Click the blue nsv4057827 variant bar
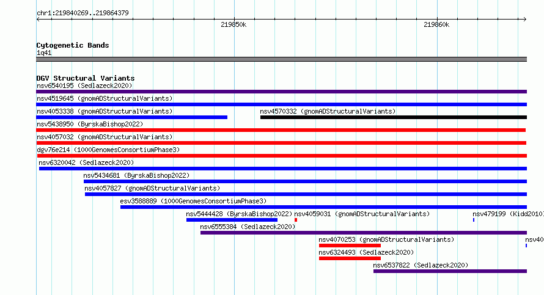The width and height of the screenshot is (544, 295). pos(306,194)
